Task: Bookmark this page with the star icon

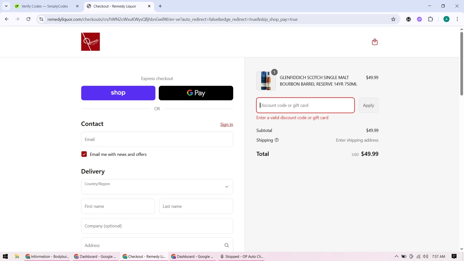Action: (x=393, y=19)
